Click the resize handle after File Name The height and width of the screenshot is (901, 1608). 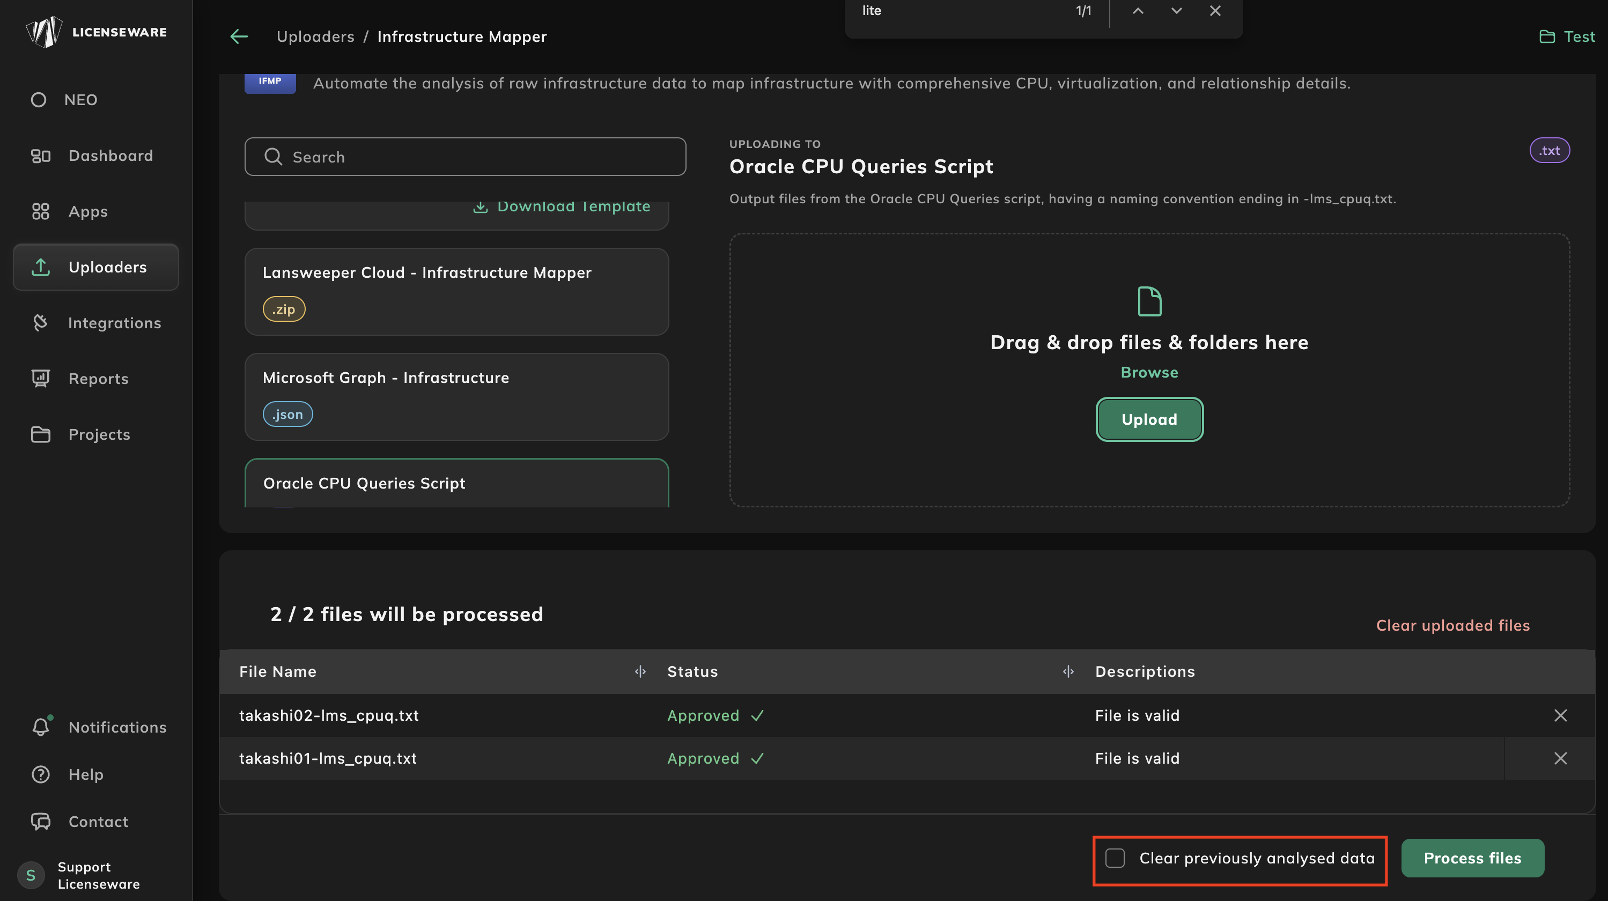640,671
